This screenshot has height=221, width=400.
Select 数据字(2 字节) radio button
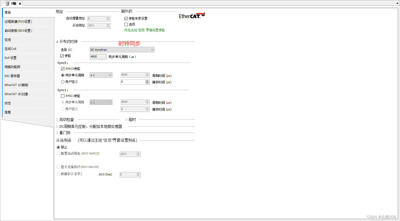coord(58,174)
